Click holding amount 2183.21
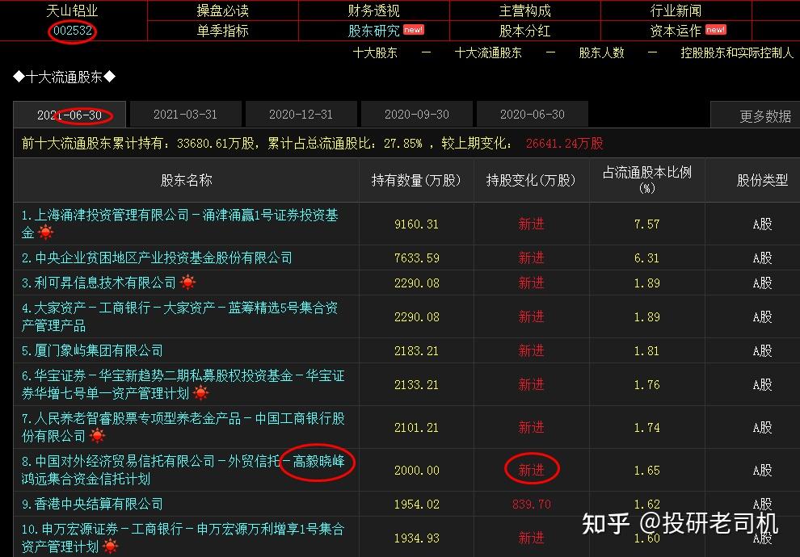Image resolution: width=800 pixels, height=557 pixels. 416,350
